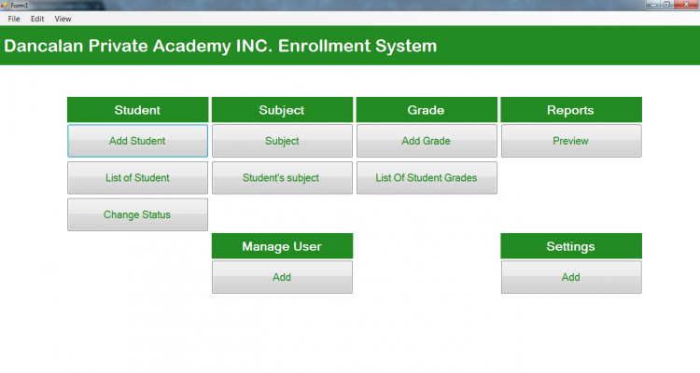The image size is (700, 373).
Task: Open the List of Student screen
Action: click(x=137, y=178)
